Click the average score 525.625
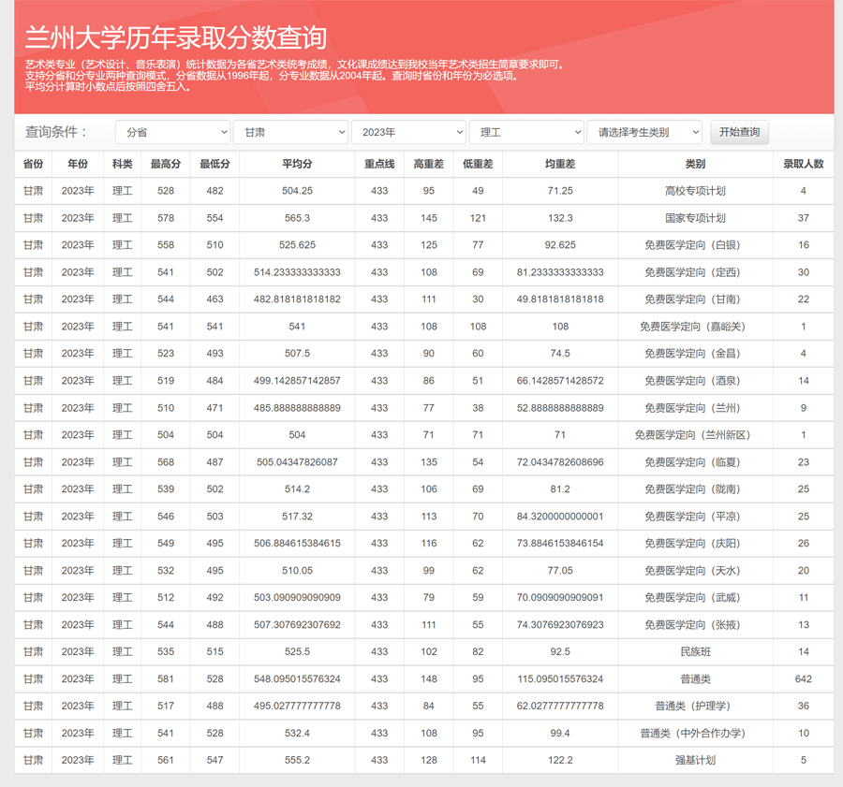The height and width of the screenshot is (787, 843). coord(297,245)
